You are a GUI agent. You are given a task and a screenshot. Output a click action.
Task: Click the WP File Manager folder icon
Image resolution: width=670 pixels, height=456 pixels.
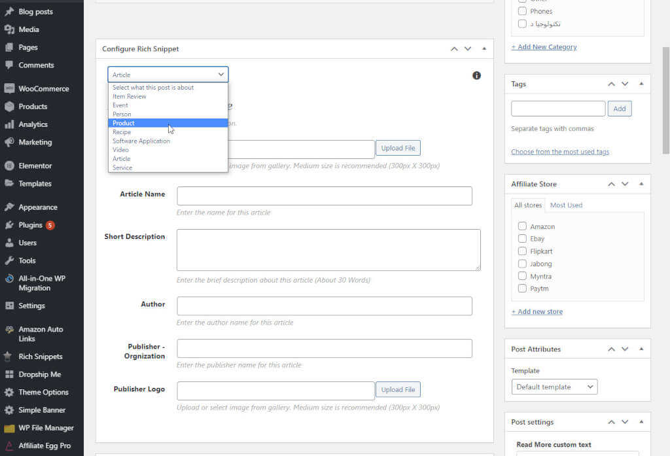coord(9,429)
